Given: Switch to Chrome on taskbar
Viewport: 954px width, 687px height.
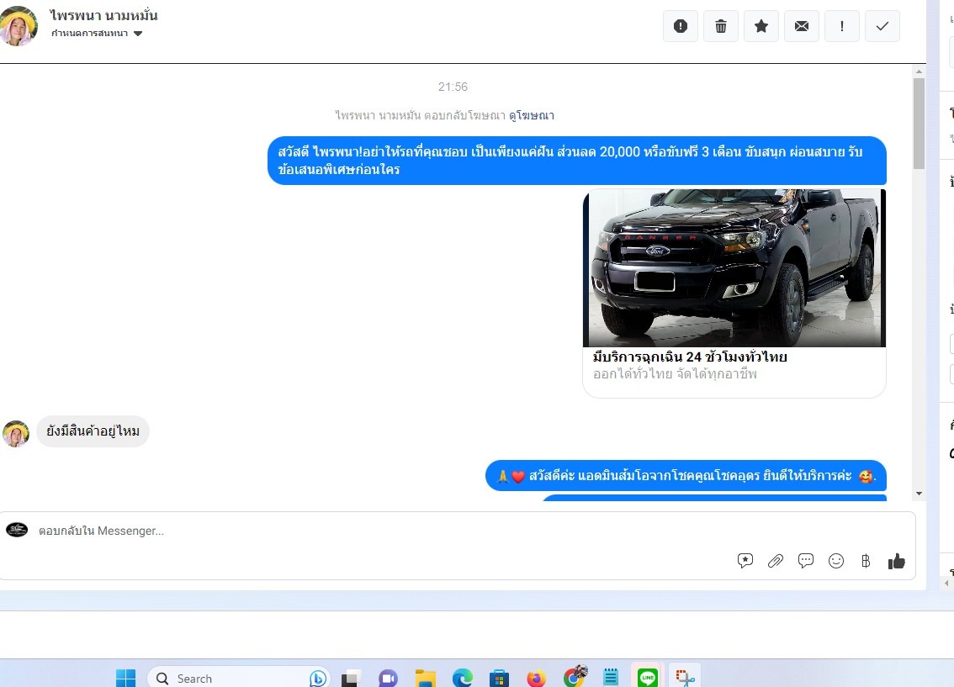Looking at the screenshot, I should pyautogui.click(x=575, y=676).
